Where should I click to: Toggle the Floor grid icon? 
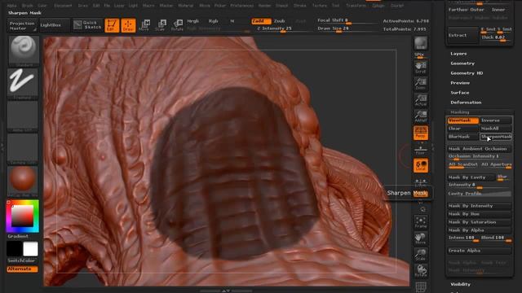coord(421,149)
